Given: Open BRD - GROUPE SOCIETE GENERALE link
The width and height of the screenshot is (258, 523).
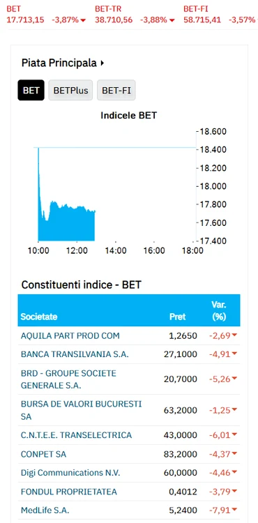Looking at the screenshot, I should [x=68, y=379].
